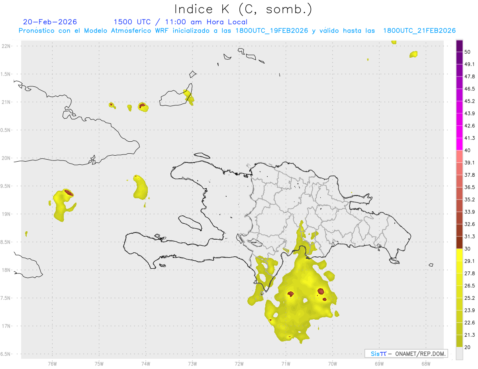Click the '37.8' colorbar value
Screen dimensions: 478x369
[x=469, y=175]
